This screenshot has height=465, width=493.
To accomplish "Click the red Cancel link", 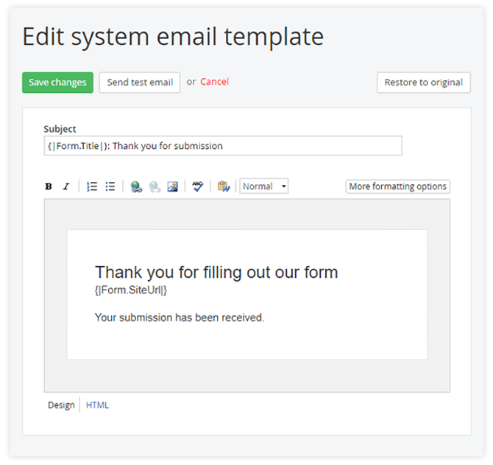I will click(x=214, y=82).
